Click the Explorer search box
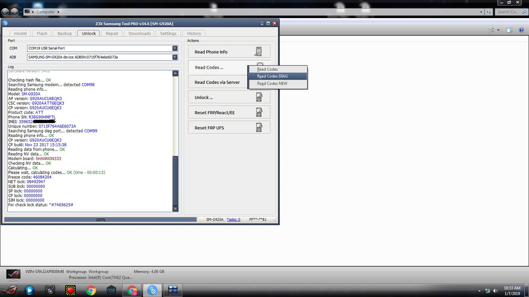The width and height of the screenshot is (529, 297). pos(512,12)
